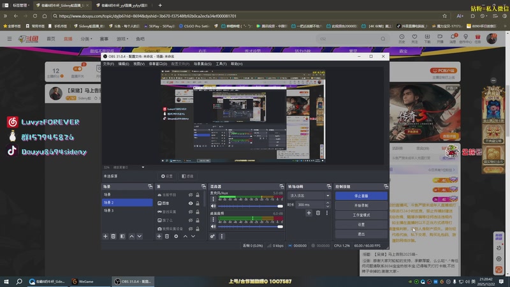Expand Douyu 分类 navigation dropdown

pyautogui.click(x=86, y=39)
